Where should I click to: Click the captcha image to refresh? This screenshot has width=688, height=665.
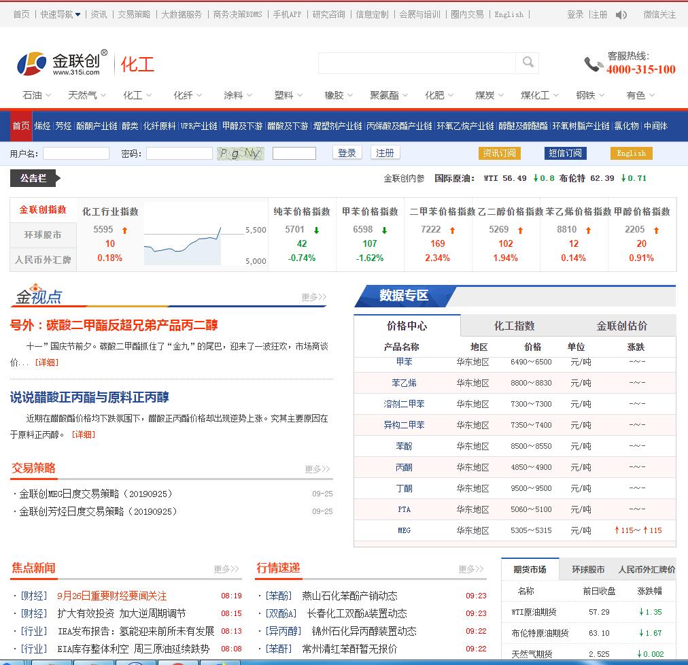click(x=241, y=153)
